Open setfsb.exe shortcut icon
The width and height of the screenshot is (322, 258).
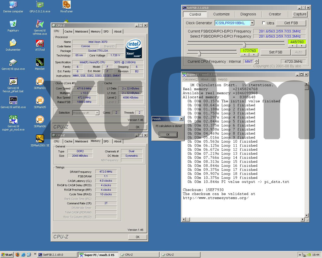tap(13, 100)
